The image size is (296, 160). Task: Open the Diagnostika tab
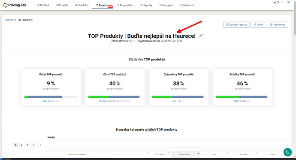click(x=125, y=5)
